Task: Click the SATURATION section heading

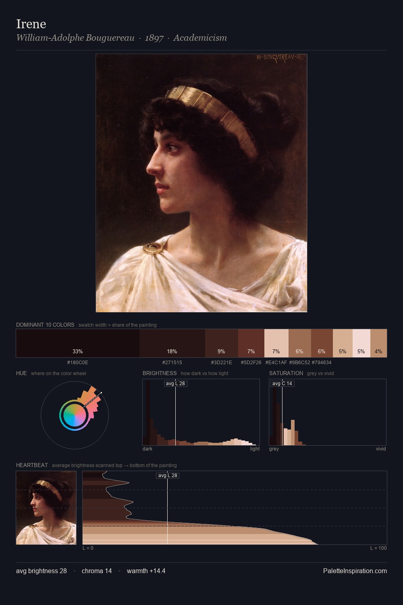Action: click(286, 373)
